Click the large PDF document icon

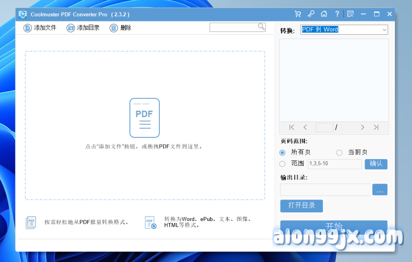[x=144, y=118]
